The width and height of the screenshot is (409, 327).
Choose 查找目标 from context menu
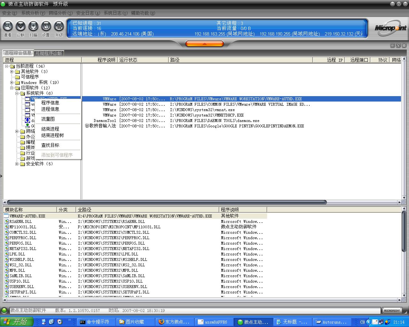tap(50, 145)
